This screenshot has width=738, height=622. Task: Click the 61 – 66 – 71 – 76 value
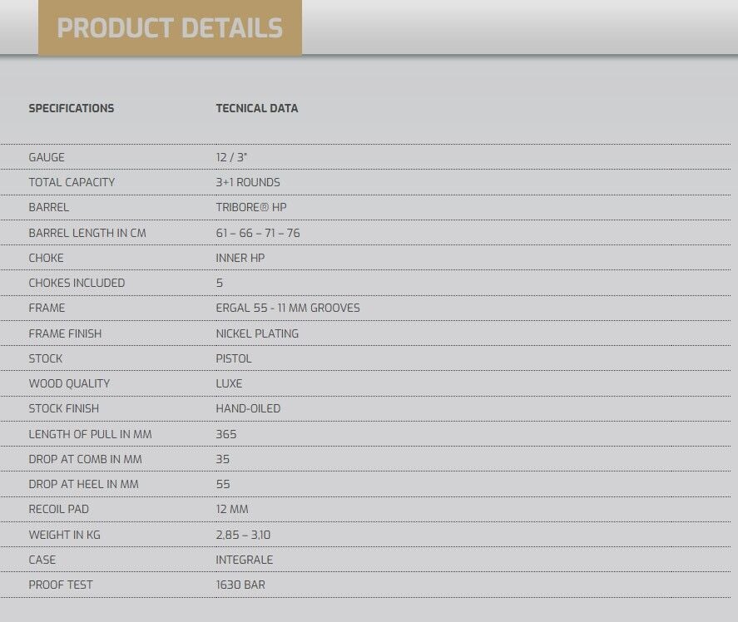[x=258, y=233]
